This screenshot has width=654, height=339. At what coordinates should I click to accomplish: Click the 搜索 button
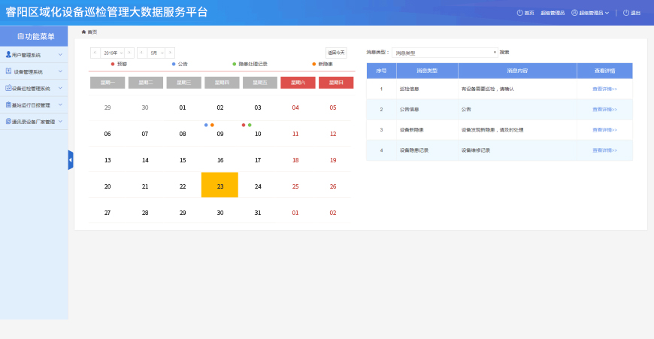(x=504, y=53)
